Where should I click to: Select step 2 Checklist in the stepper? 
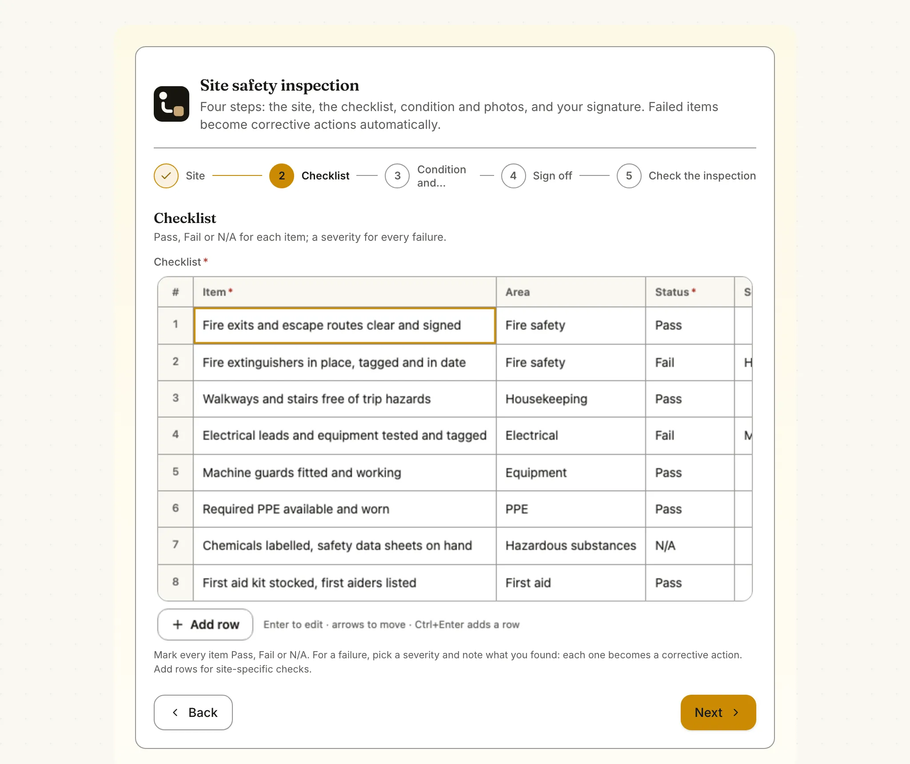click(x=309, y=176)
